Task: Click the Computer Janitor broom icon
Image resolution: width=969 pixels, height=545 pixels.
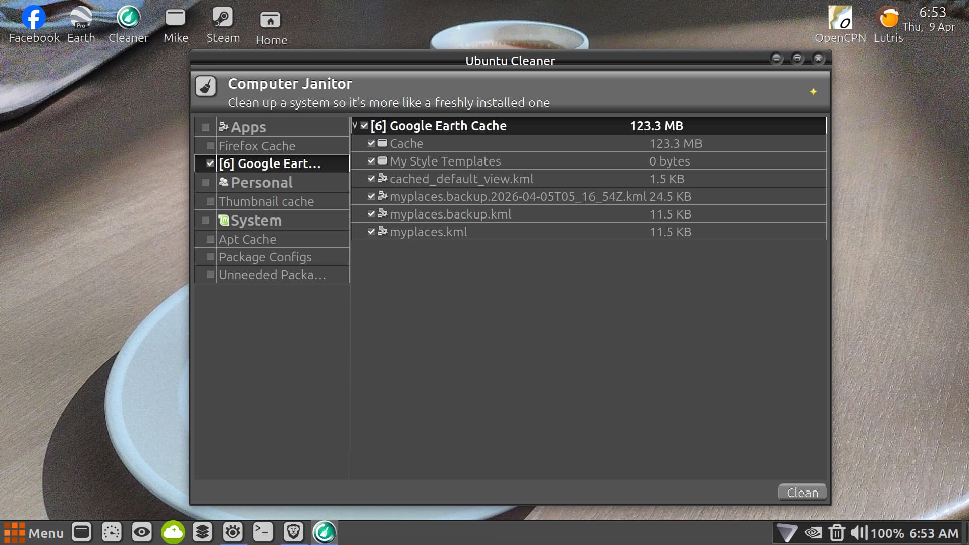Action: 206,87
